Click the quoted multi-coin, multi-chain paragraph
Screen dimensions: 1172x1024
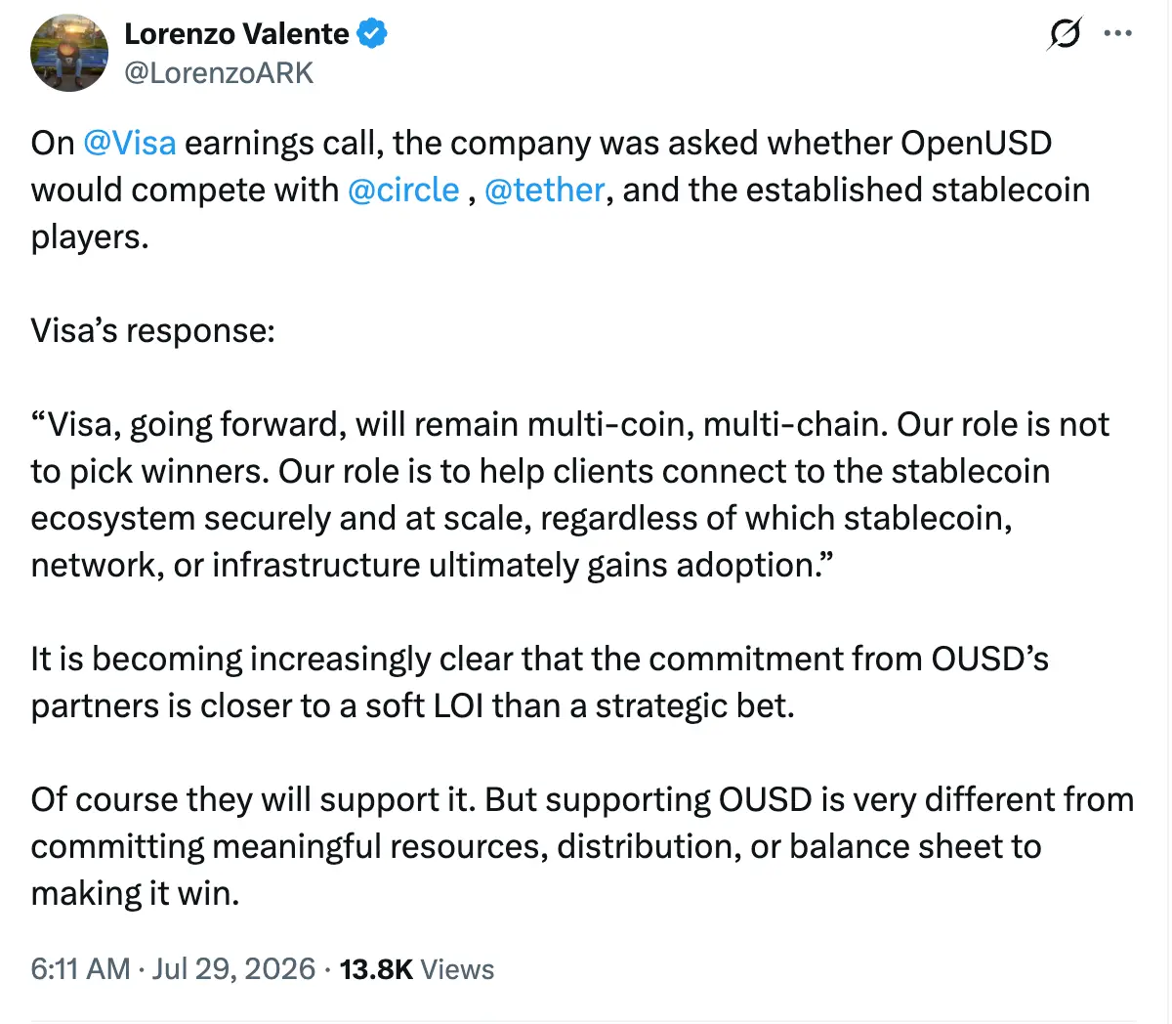[x=570, y=494]
